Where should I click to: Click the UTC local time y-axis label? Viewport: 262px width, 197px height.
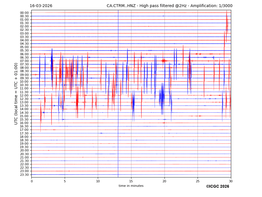[x=16, y=93]
